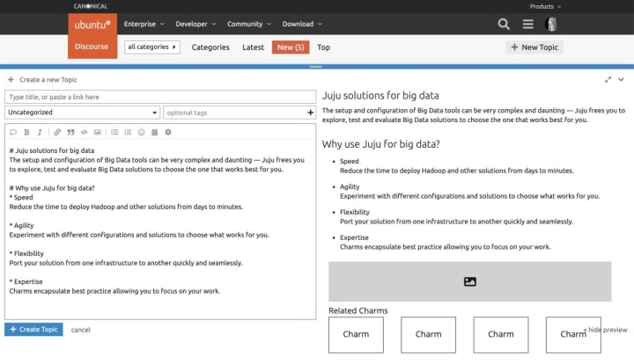Open the editor options gear icon
The image size is (634, 364).
(168, 133)
